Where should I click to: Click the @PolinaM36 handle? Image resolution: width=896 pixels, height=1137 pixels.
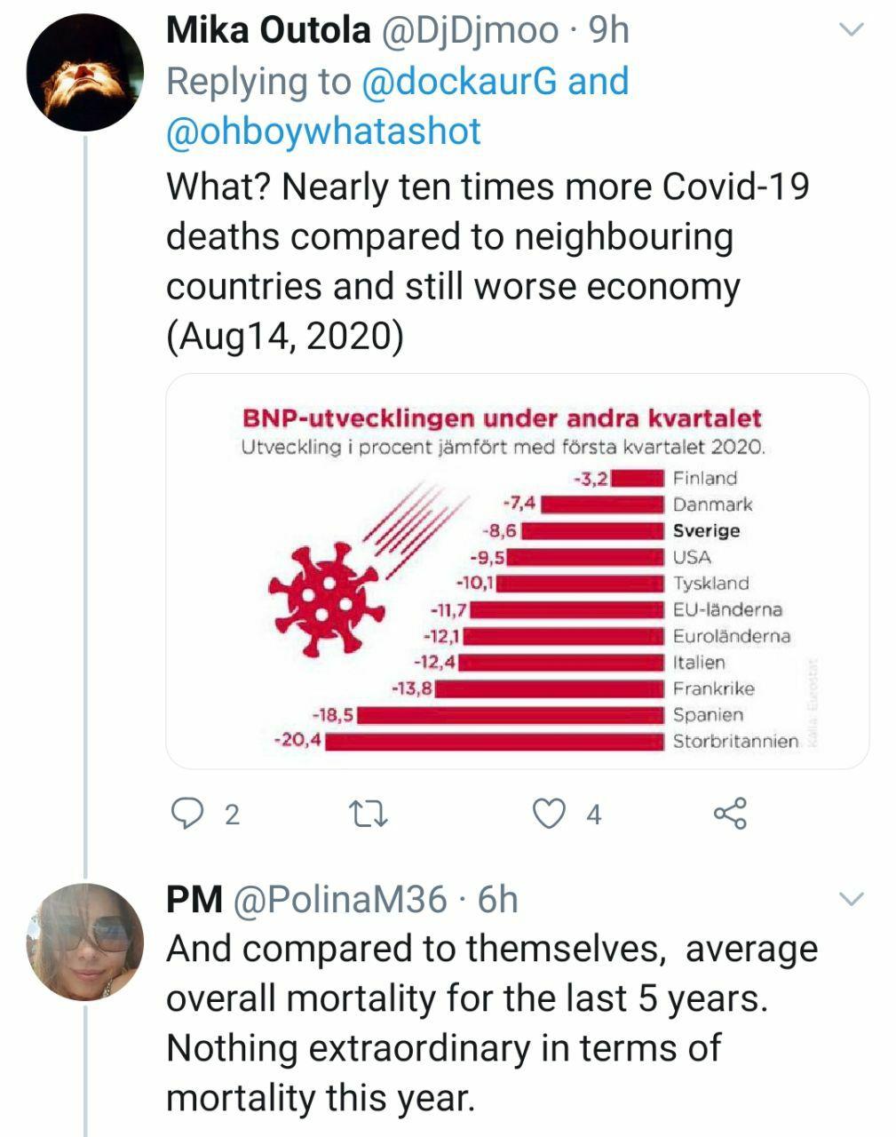(339, 900)
